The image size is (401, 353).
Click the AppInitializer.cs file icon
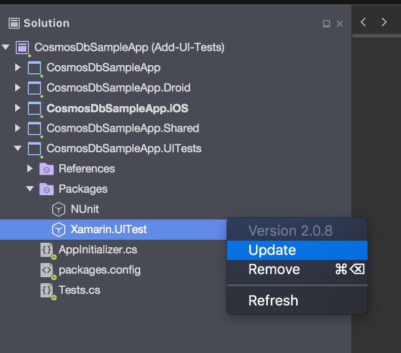click(47, 250)
